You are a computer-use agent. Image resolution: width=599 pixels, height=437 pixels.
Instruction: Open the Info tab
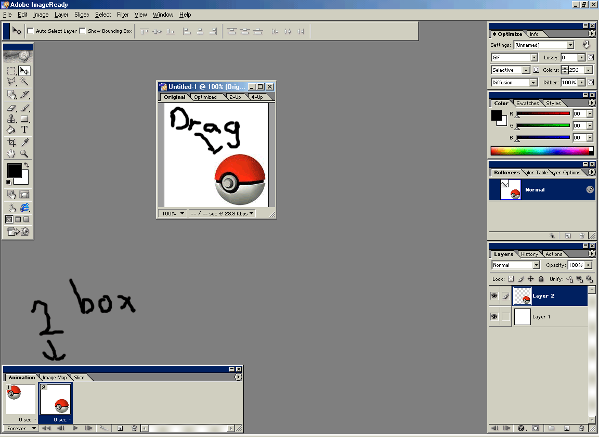[x=534, y=34]
